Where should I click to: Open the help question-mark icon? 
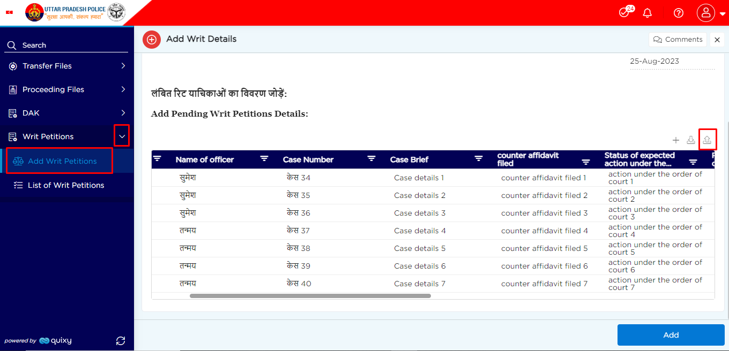click(678, 12)
